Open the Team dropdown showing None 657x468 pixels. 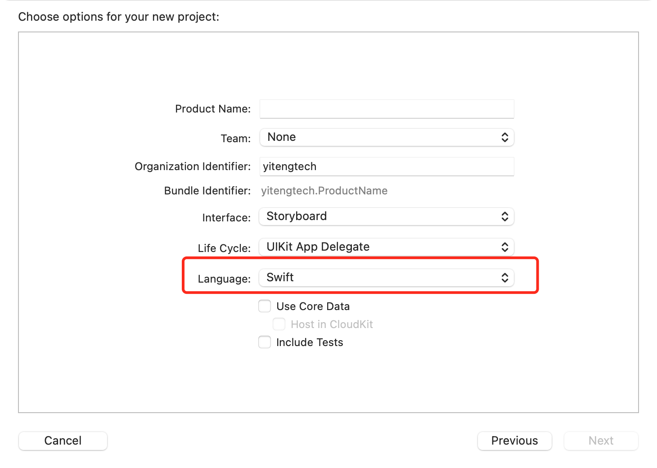(x=387, y=137)
